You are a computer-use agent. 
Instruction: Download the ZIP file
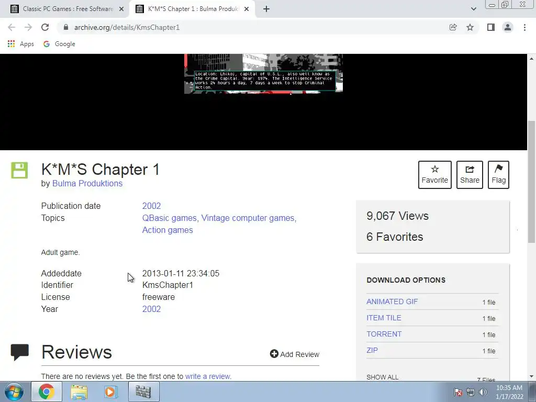(372, 350)
